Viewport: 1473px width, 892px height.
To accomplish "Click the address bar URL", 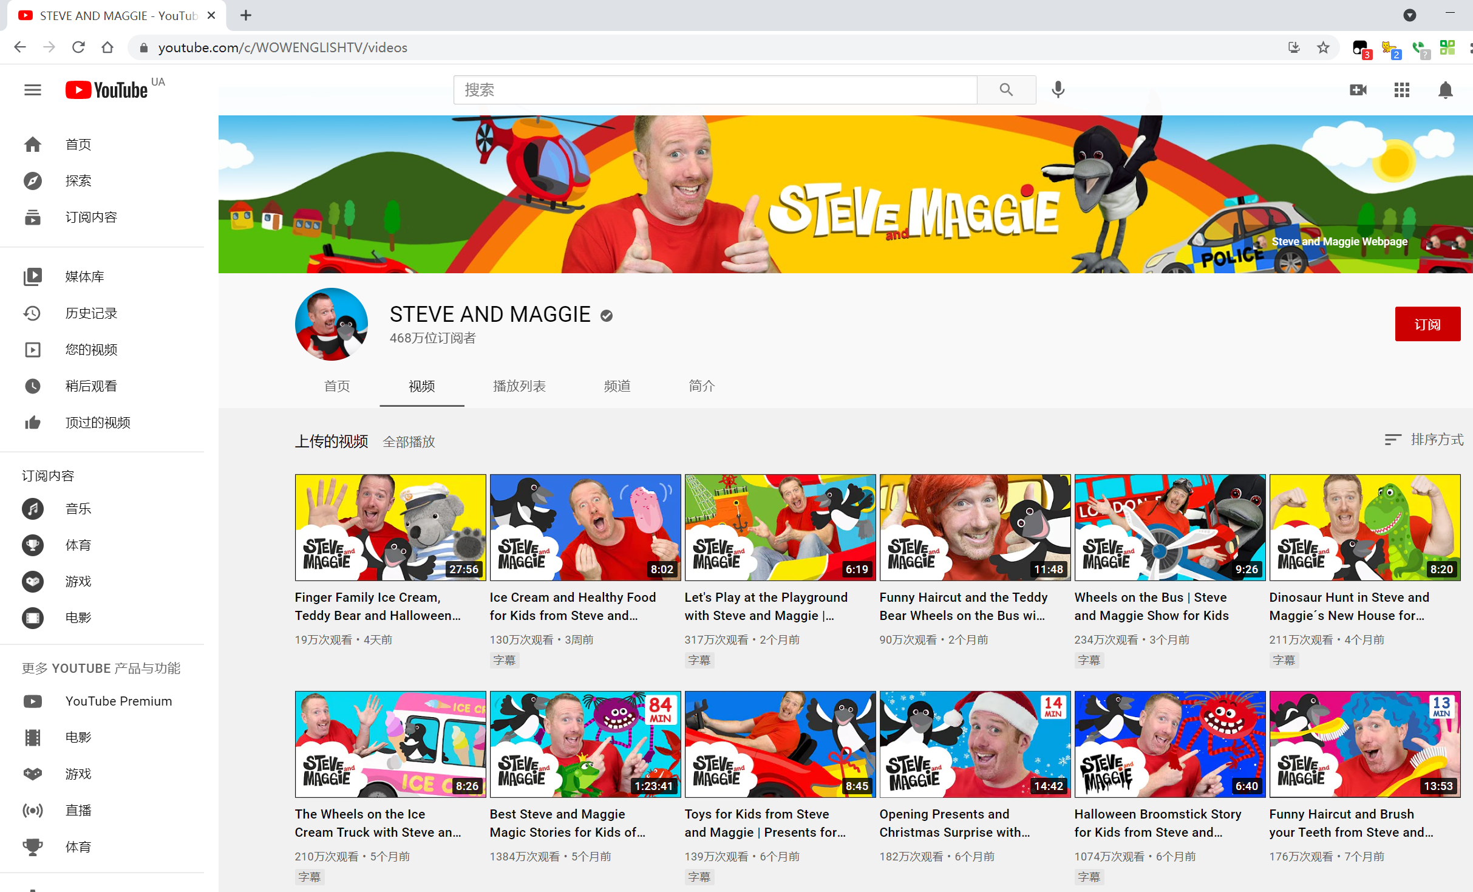I will click(283, 47).
